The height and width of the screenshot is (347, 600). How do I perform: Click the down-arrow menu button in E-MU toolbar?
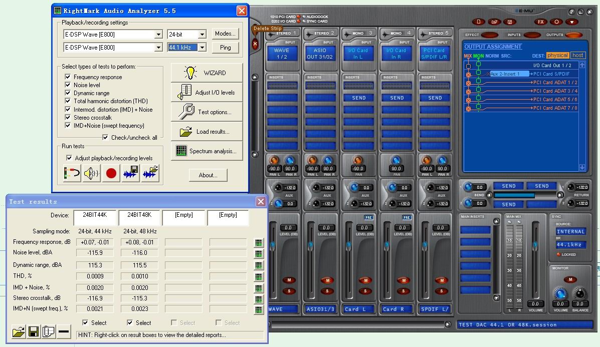tap(572, 22)
